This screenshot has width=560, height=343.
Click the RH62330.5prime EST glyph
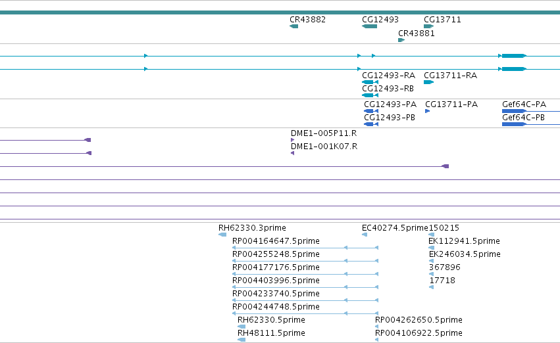(x=242, y=327)
